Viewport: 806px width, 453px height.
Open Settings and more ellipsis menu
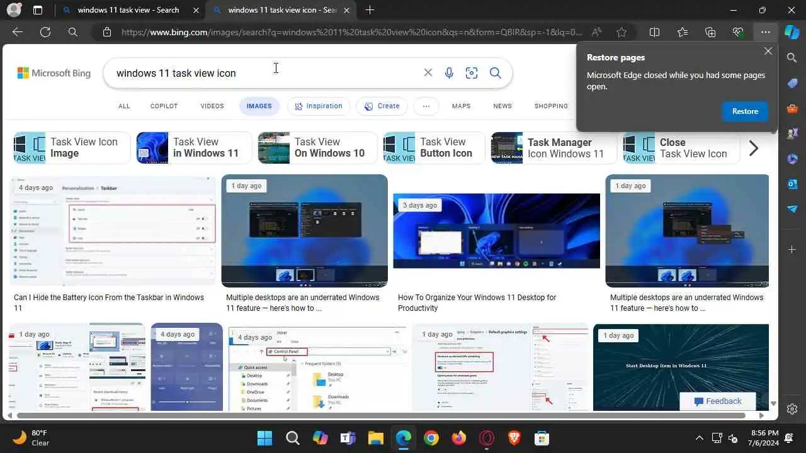coord(765,32)
